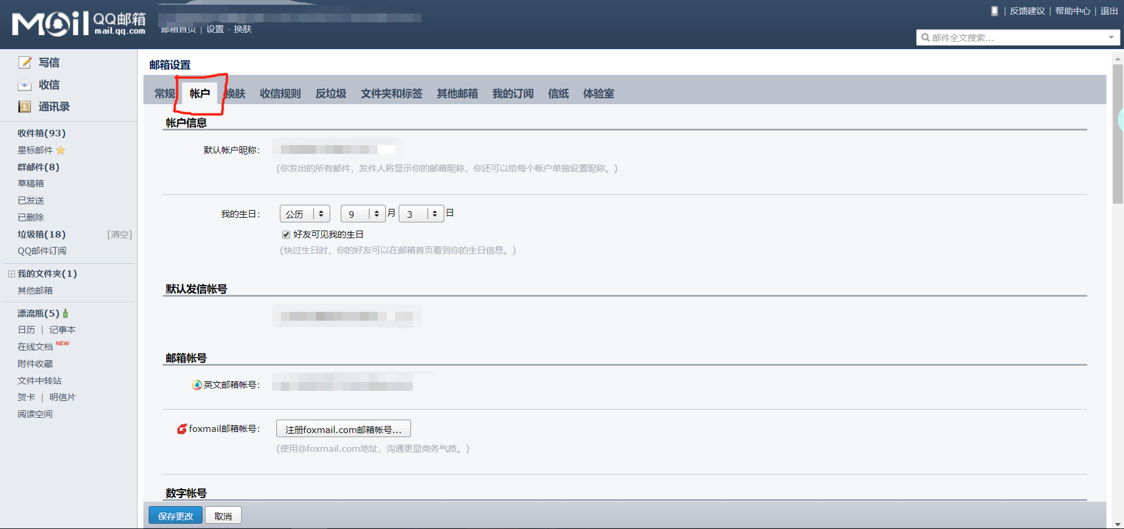Viewport: 1124px width, 529px height.
Task: Click the 取消 button
Action: click(x=223, y=516)
